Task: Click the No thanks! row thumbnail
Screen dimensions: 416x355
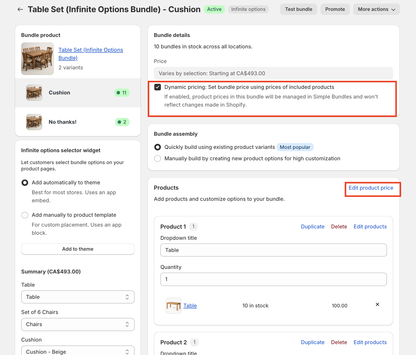Action: [34, 122]
